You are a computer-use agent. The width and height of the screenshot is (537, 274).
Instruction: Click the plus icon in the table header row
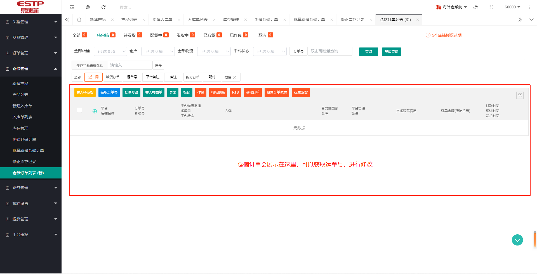95,111
